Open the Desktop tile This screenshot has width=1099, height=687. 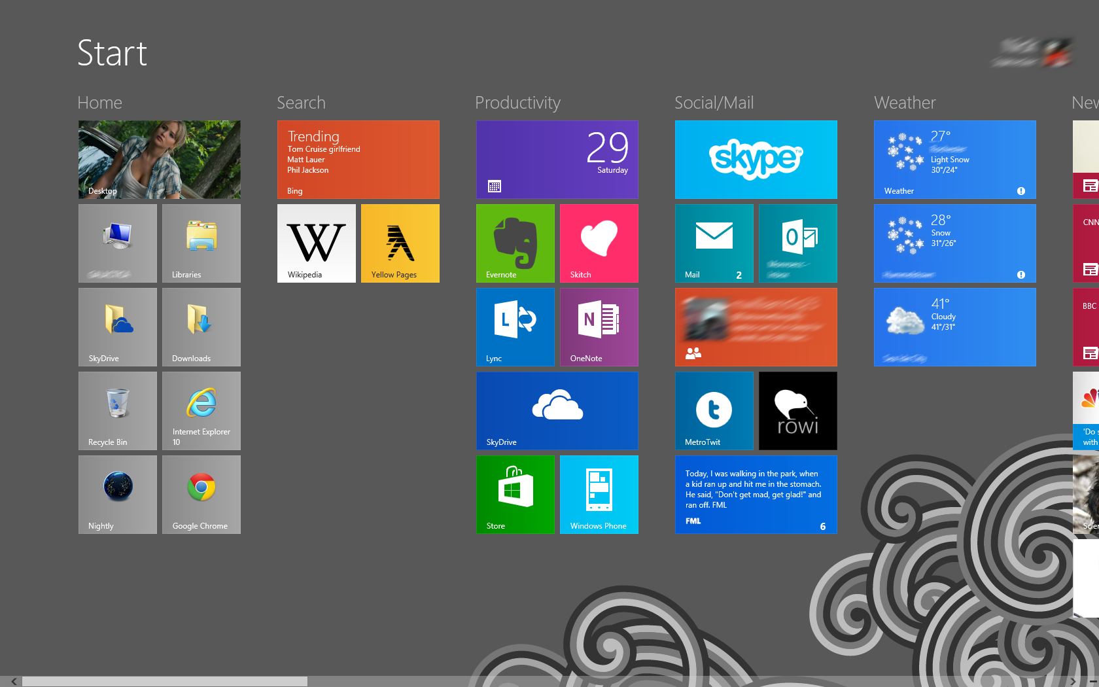click(x=160, y=160)
